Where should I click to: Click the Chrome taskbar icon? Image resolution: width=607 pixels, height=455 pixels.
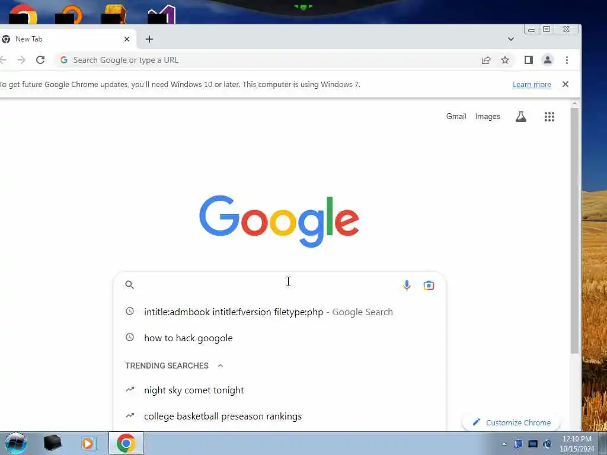tap(126, 443)
